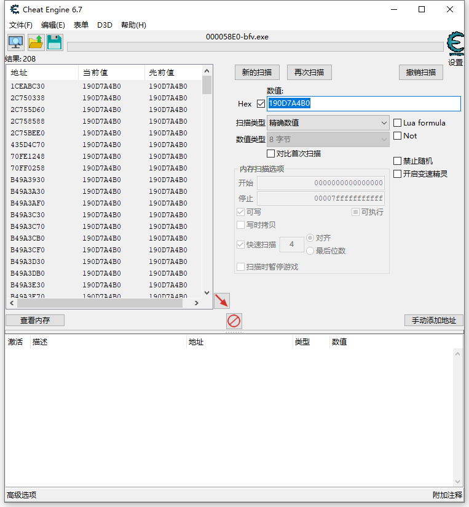This screenshot has width=469, height=507.
Task: Click the 停止 stop address field
Action: (x=321, y=198)
